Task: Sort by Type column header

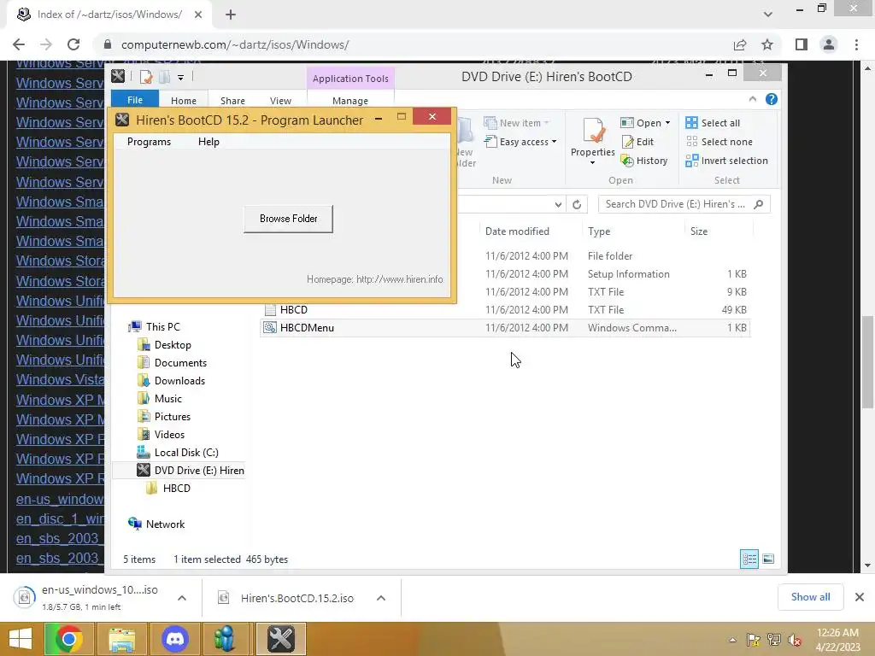Action: pos(599,231)
